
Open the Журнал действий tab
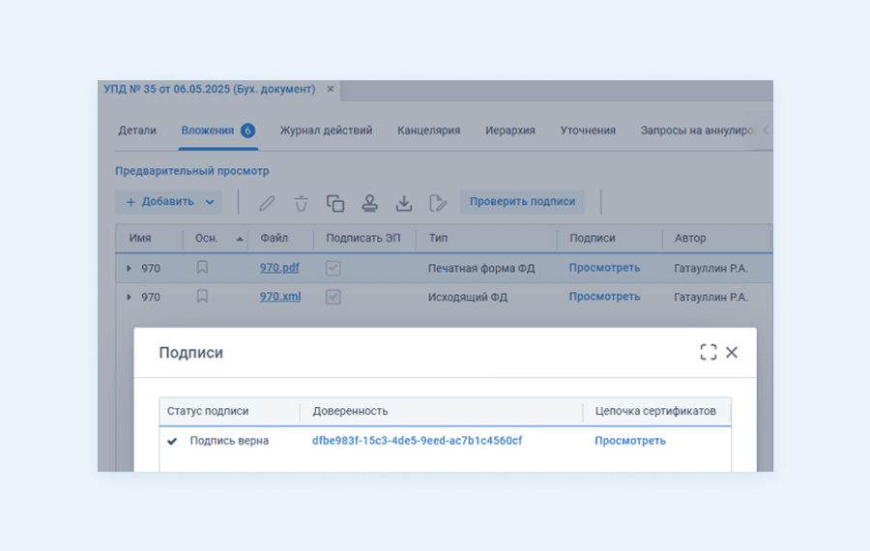327,130
